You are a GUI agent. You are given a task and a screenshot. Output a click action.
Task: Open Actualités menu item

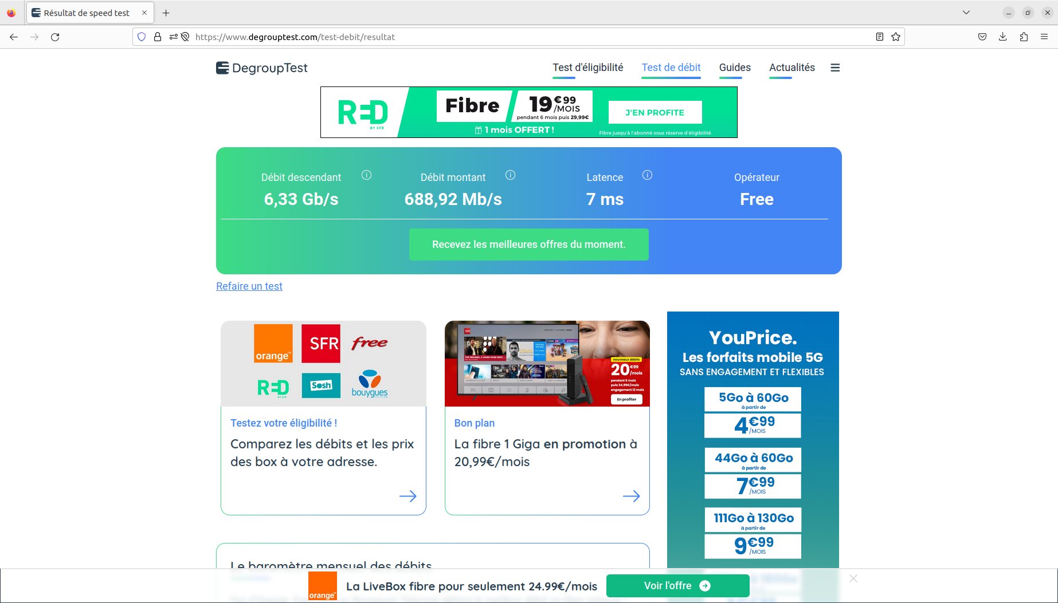792,68
